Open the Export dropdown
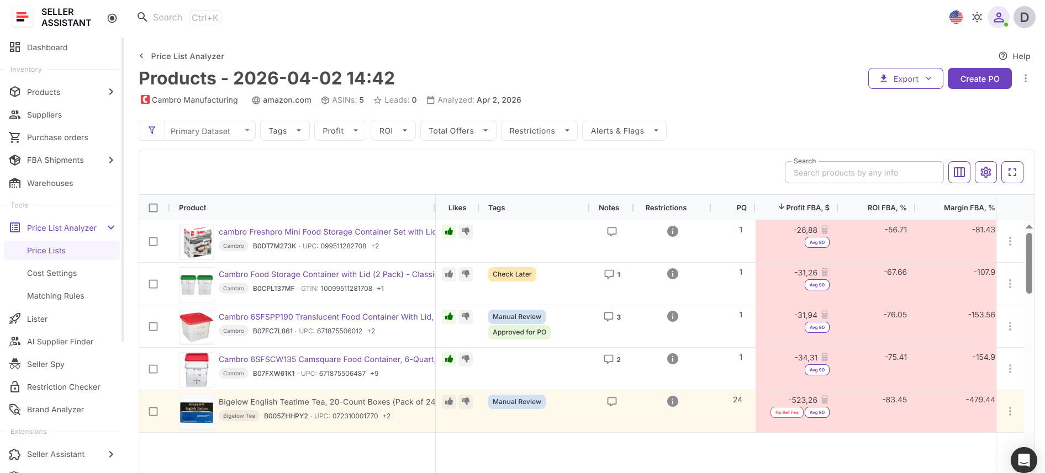1045x473 pixels. click(906, 78)
